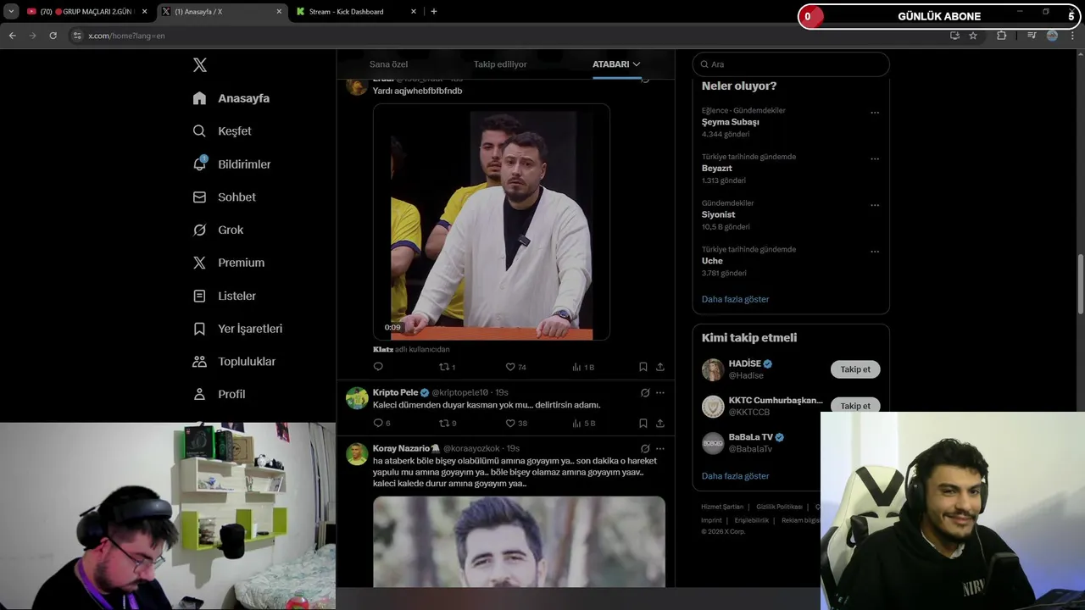
Task: Open Hizmet Şartları footer link
Action: tap(722, 507)
